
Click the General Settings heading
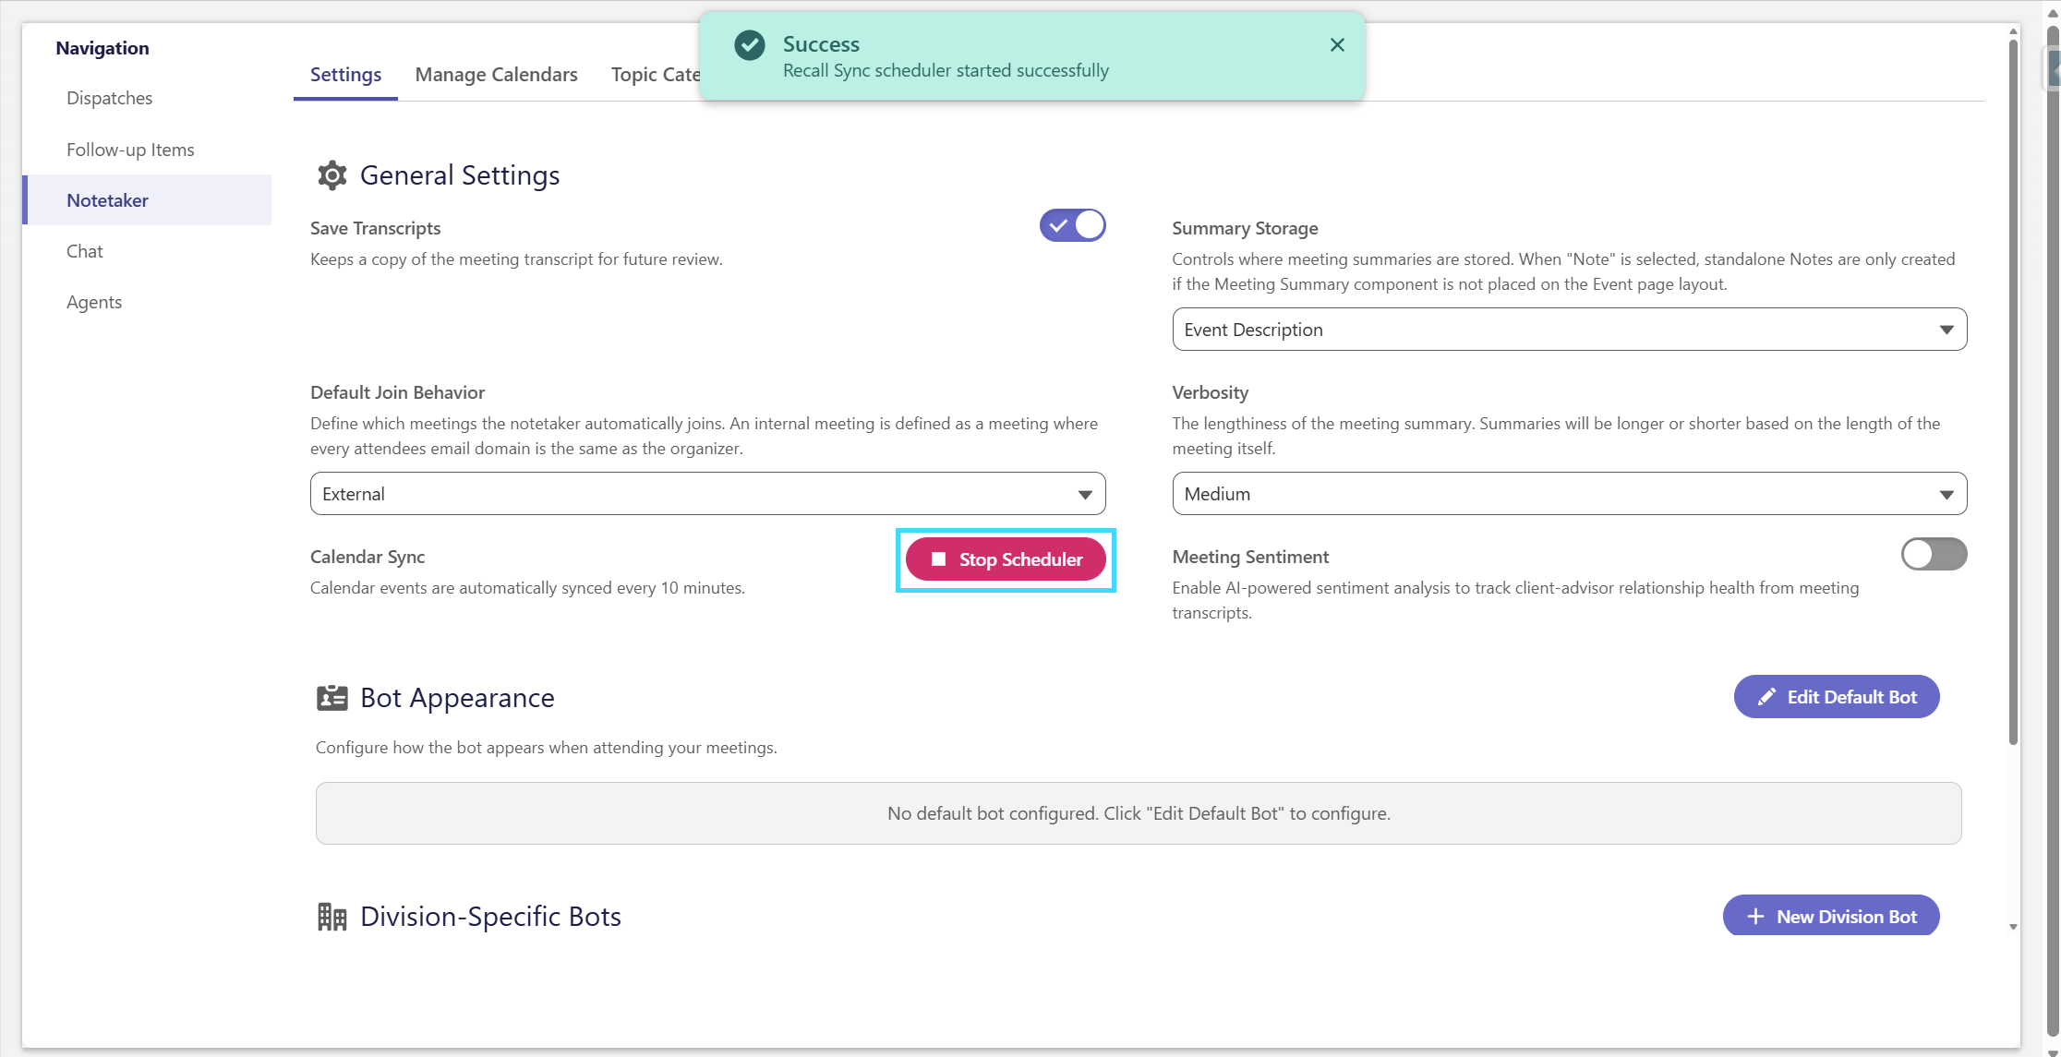pos(460,175)
